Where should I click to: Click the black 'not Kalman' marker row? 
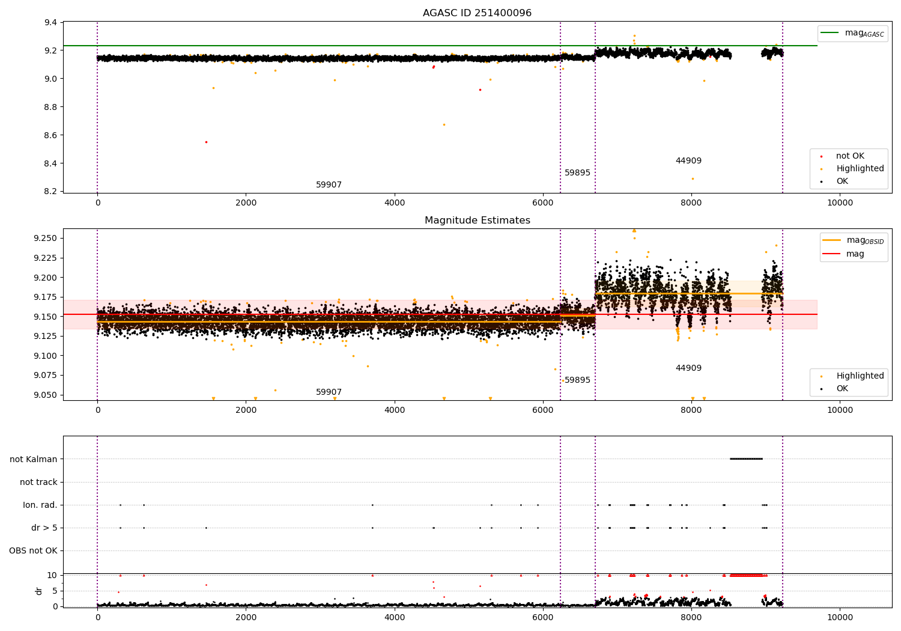pos(746,459)
